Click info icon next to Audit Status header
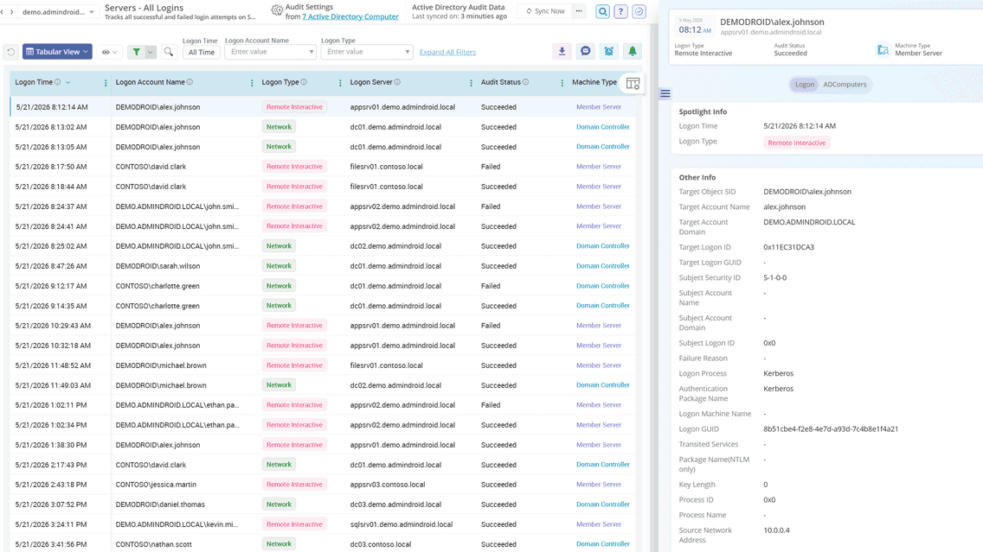 point(525,82)
